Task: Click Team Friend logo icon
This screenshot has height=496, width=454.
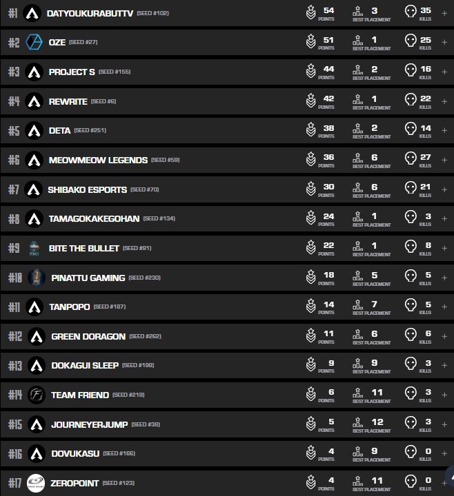Action: tap(36, 395)
